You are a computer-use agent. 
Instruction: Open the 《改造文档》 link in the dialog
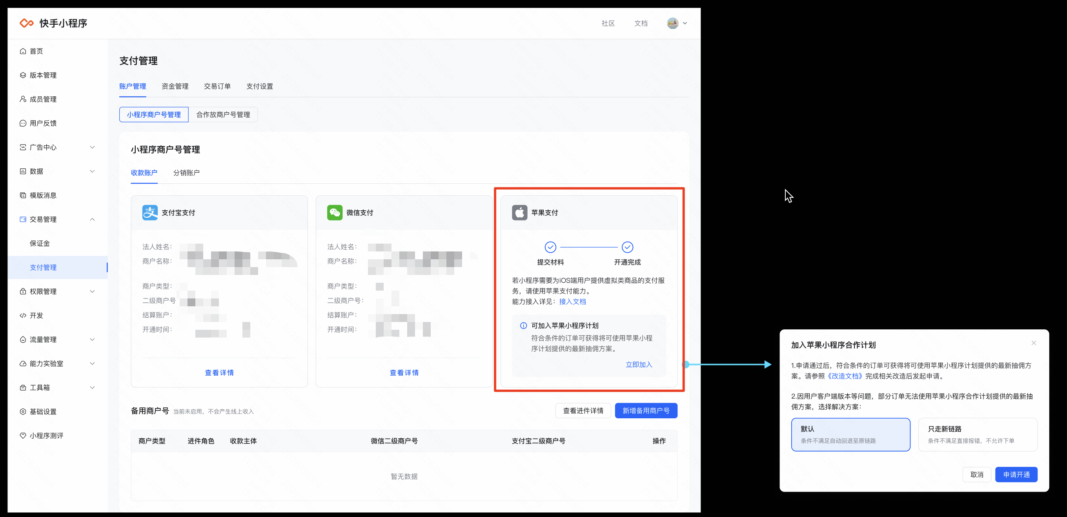845,376
